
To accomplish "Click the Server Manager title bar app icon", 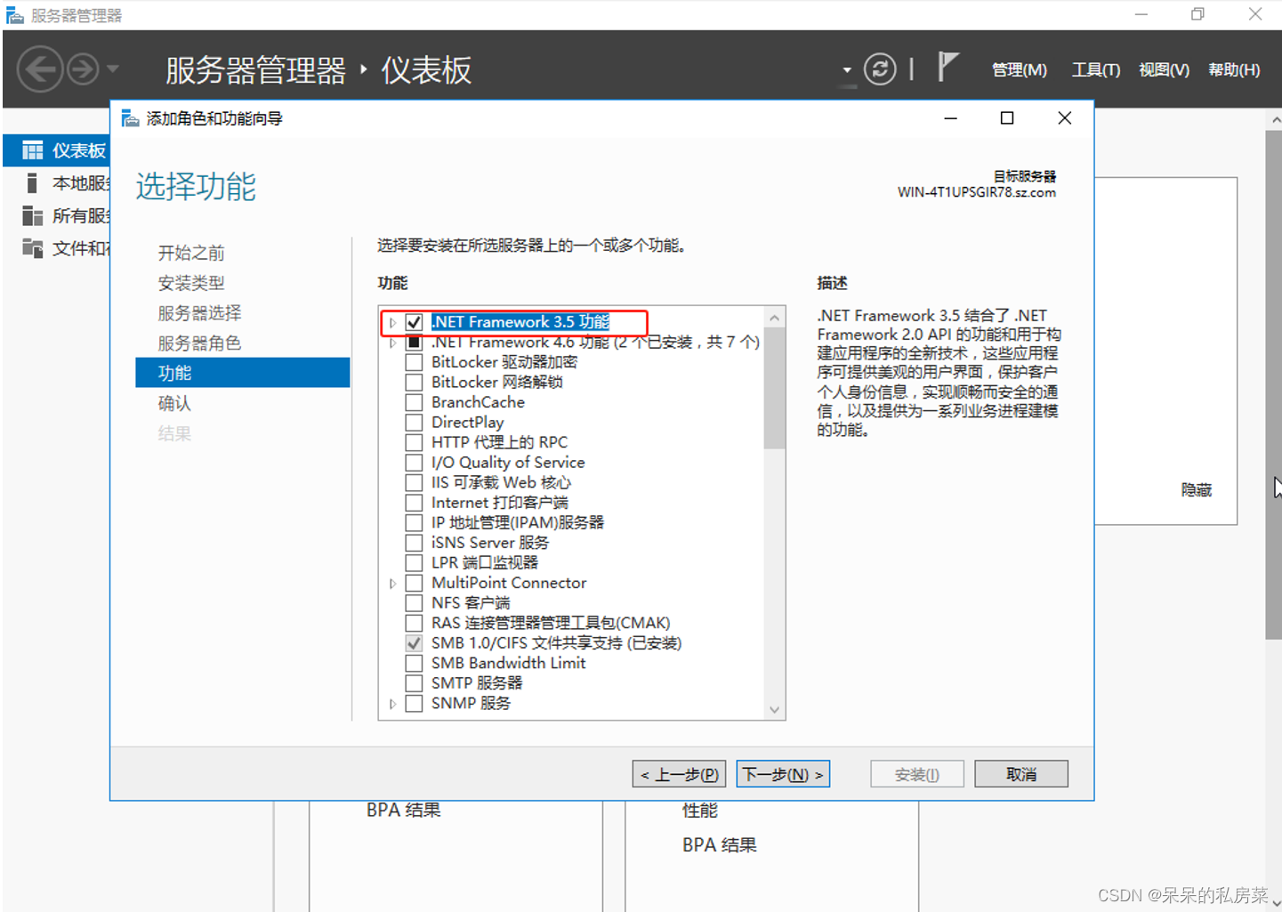I will point(15,15).
